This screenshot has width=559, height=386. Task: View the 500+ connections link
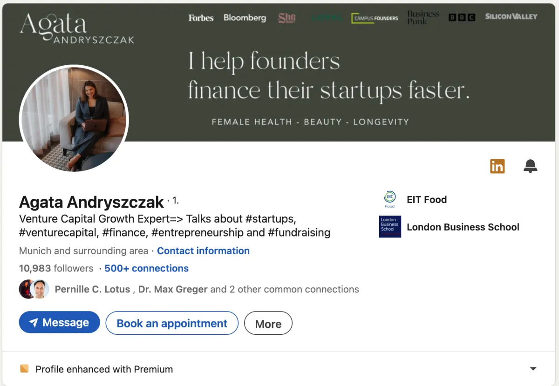click(146, 268)
